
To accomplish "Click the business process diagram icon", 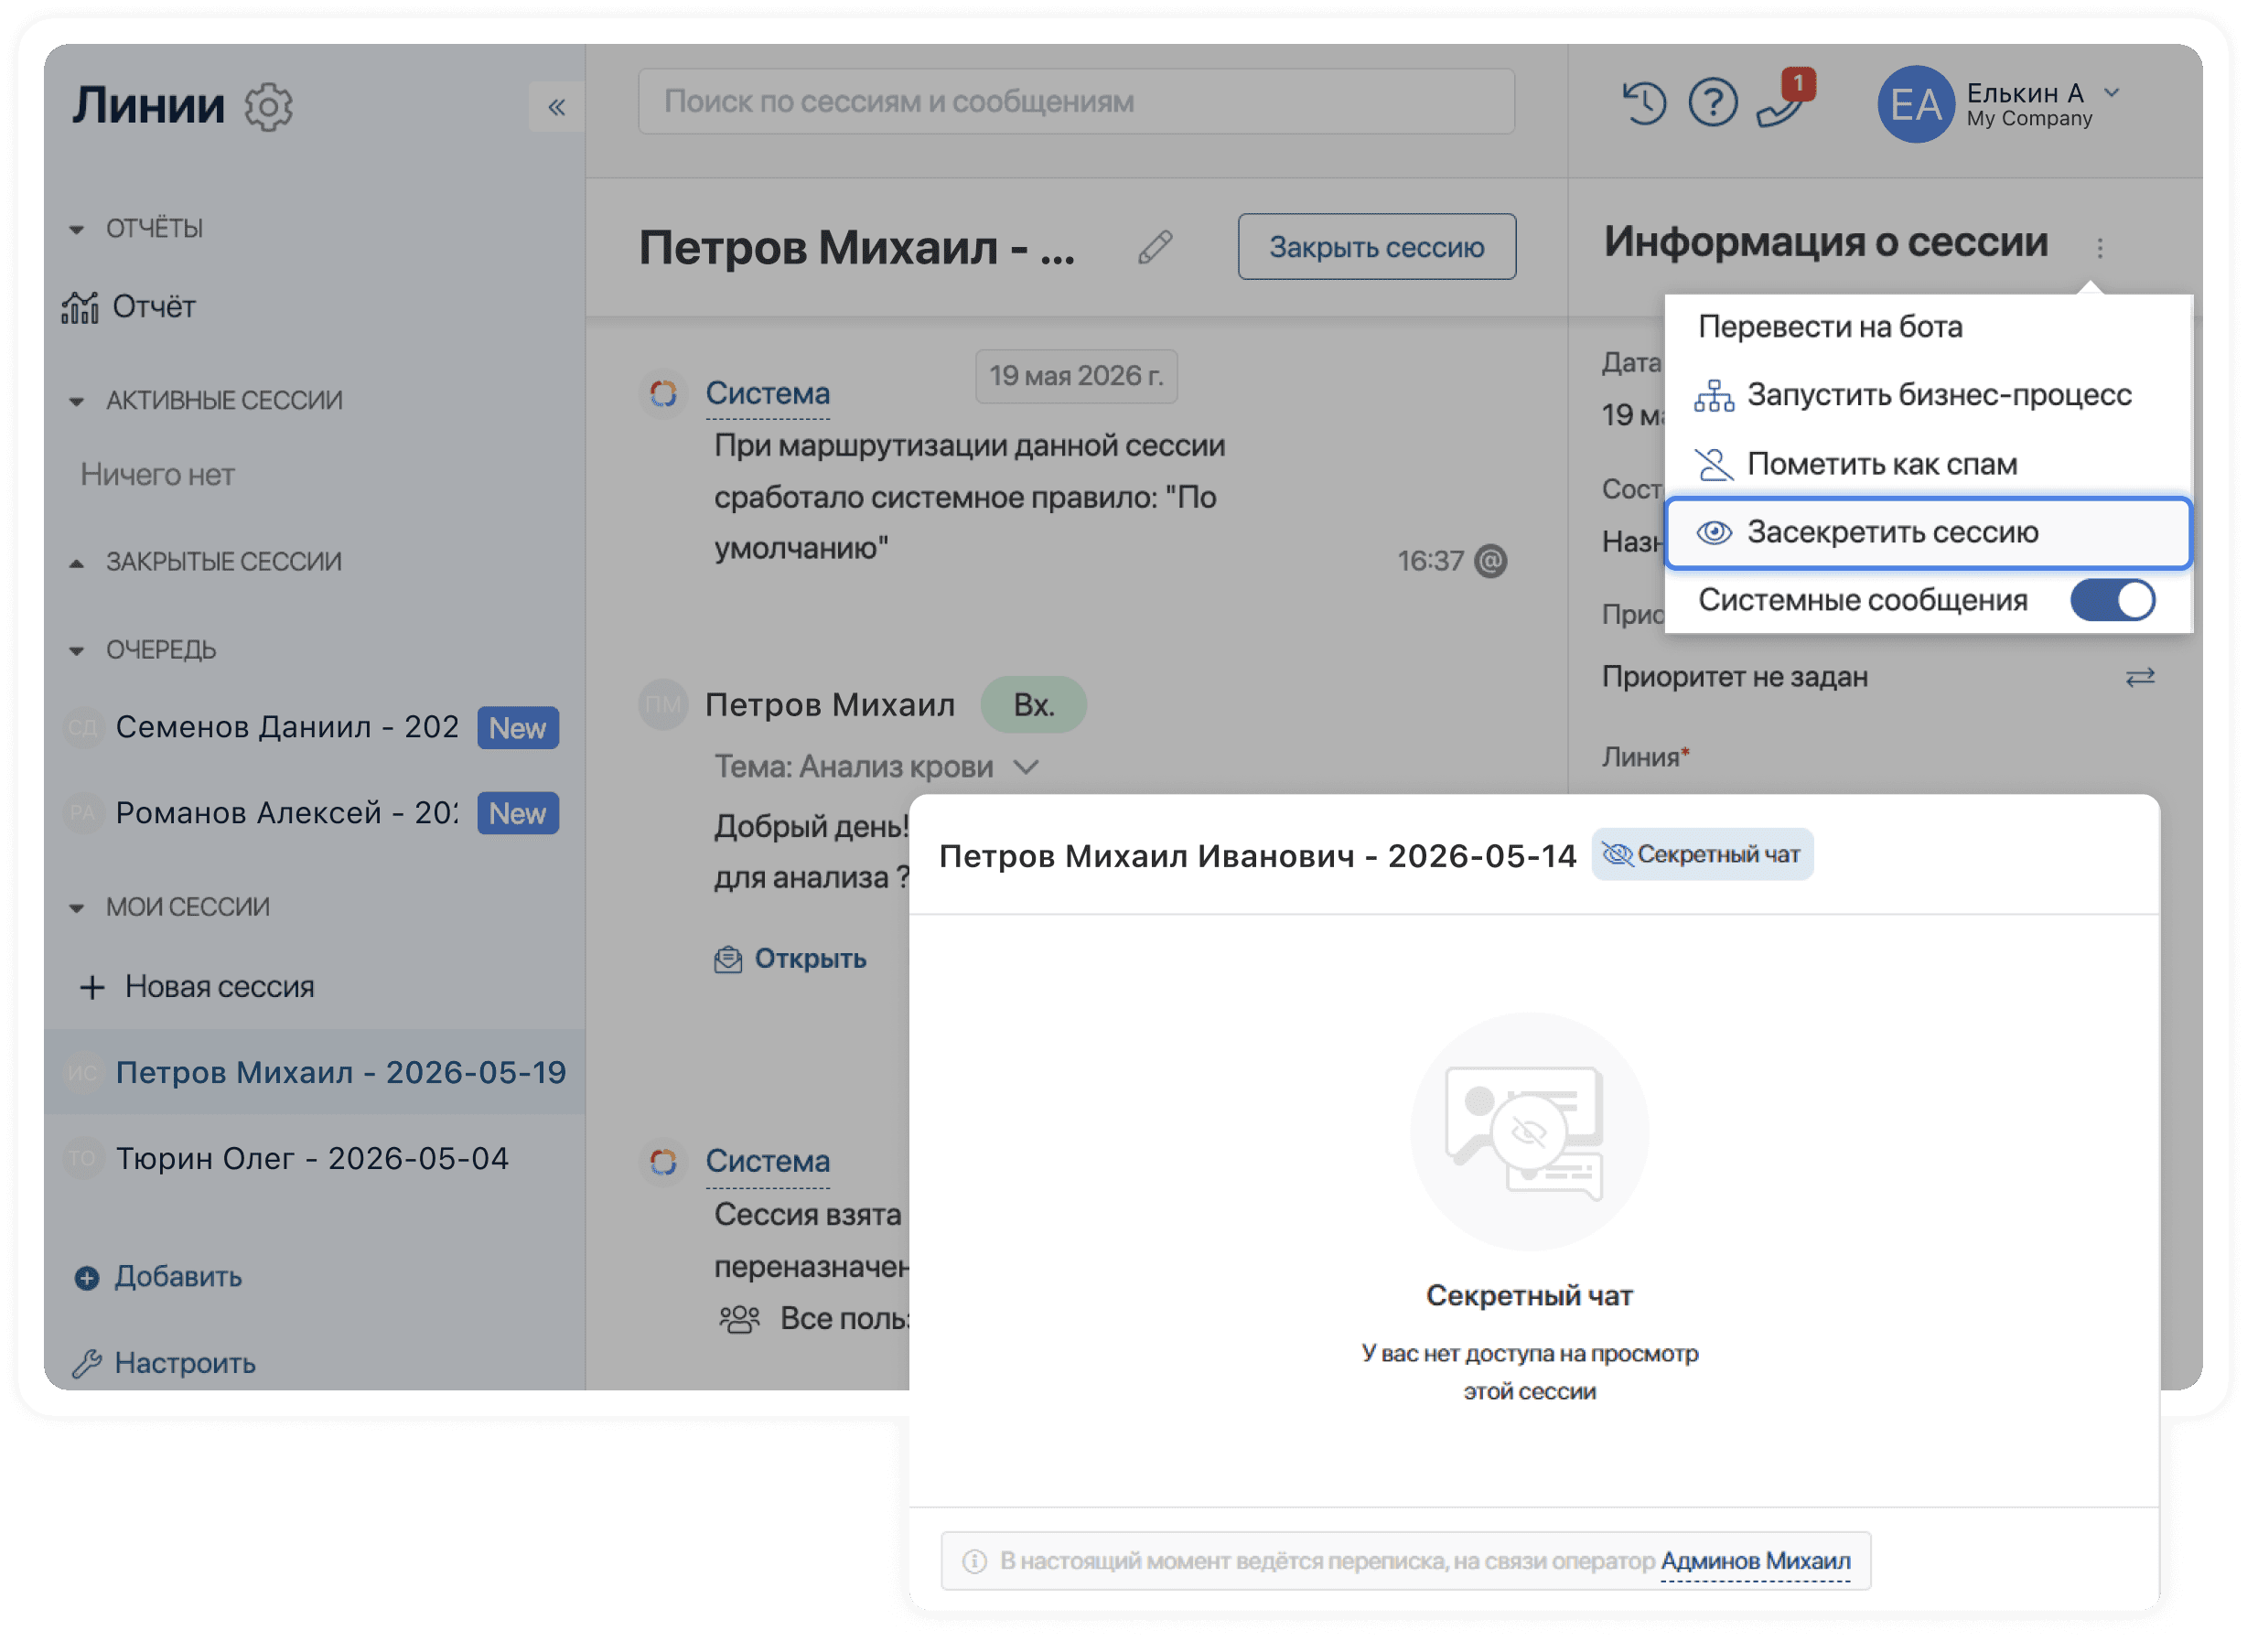I will point(1713,396).
